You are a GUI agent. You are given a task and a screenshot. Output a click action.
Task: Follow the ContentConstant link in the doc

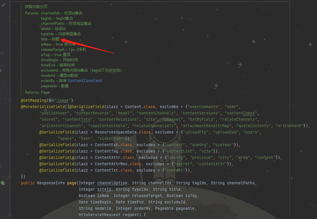(x=85, y=81)
